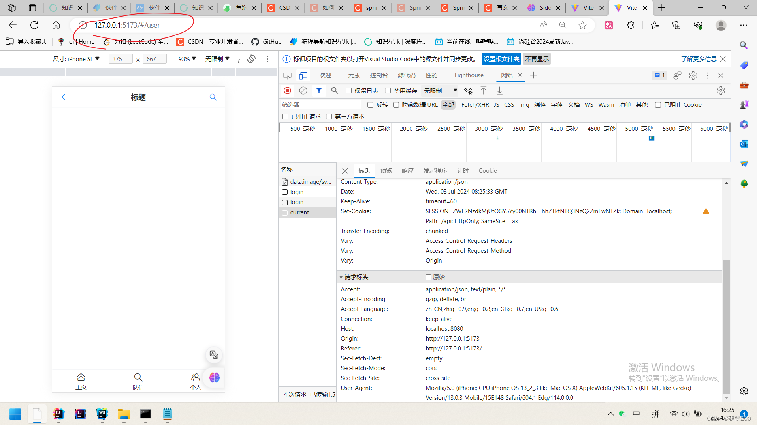Toggle device emulation icon in DevTools

pyautogui.click(x=303, y=75)
